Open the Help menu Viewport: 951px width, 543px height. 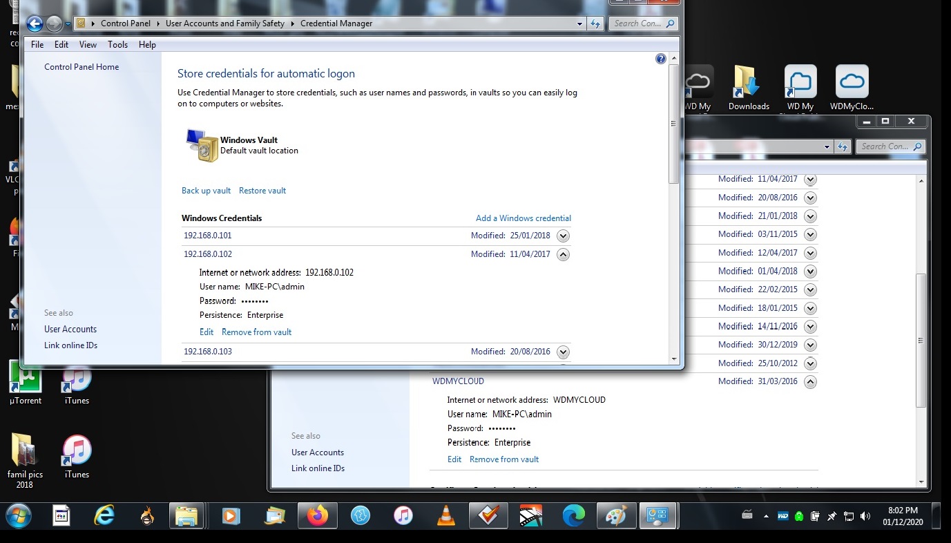click(147, 44)
